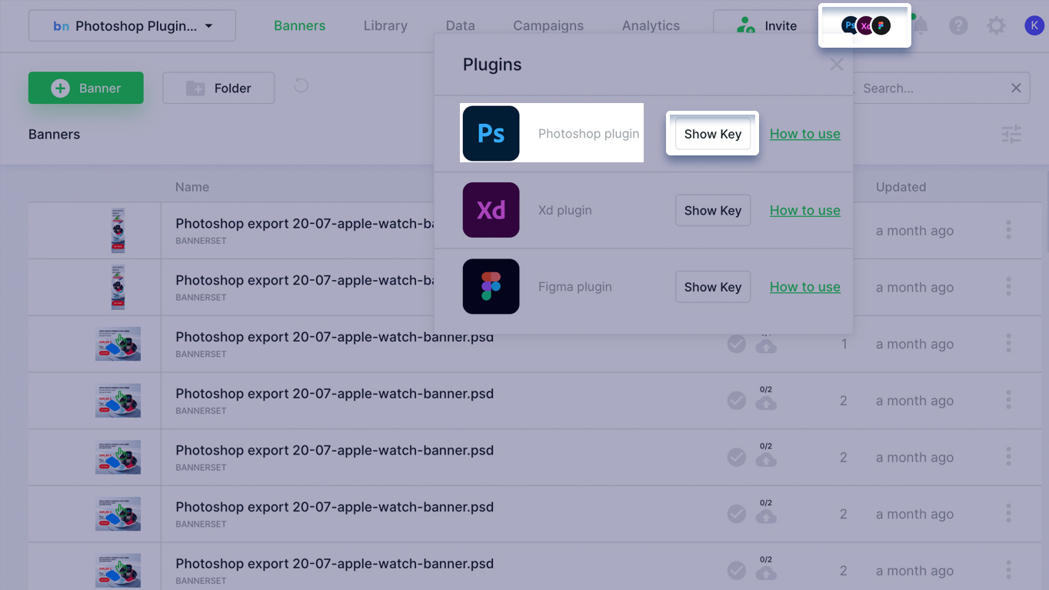Open the notifications bell
This screenshot has width=1049, height=590.
920,25
